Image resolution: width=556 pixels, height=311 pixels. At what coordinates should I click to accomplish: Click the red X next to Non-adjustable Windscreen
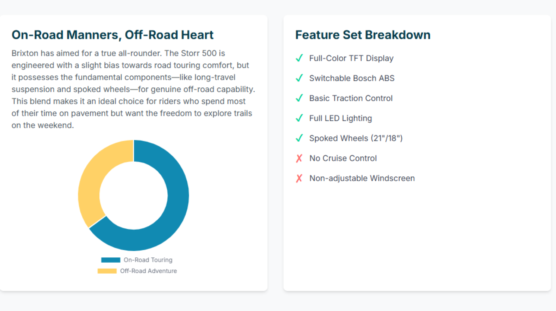point(299,179)
